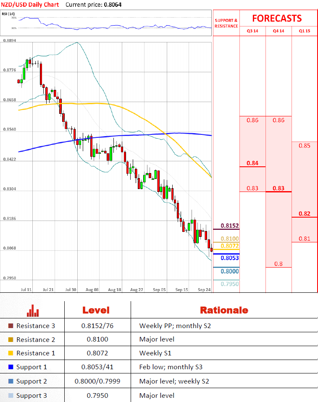Select the Support 3 row label

(32, 396)
